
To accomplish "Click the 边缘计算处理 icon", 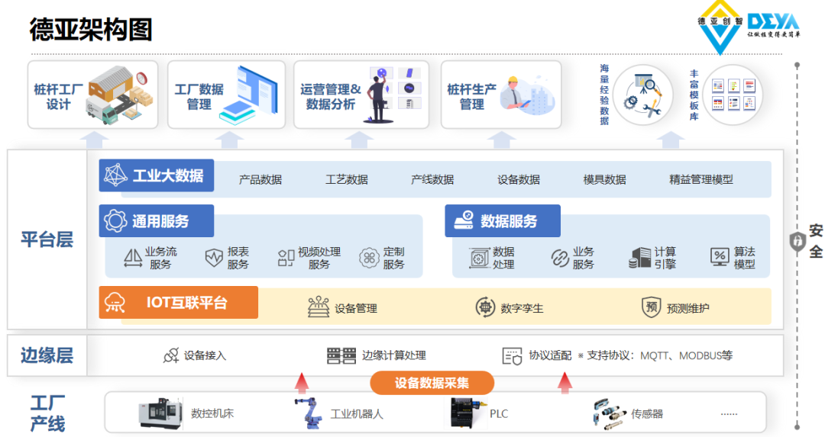I will pos(341,355).
